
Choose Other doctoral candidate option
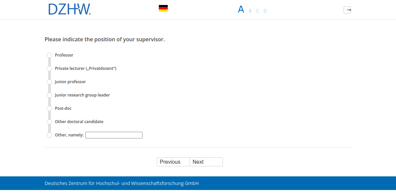(x=49, y=122)
